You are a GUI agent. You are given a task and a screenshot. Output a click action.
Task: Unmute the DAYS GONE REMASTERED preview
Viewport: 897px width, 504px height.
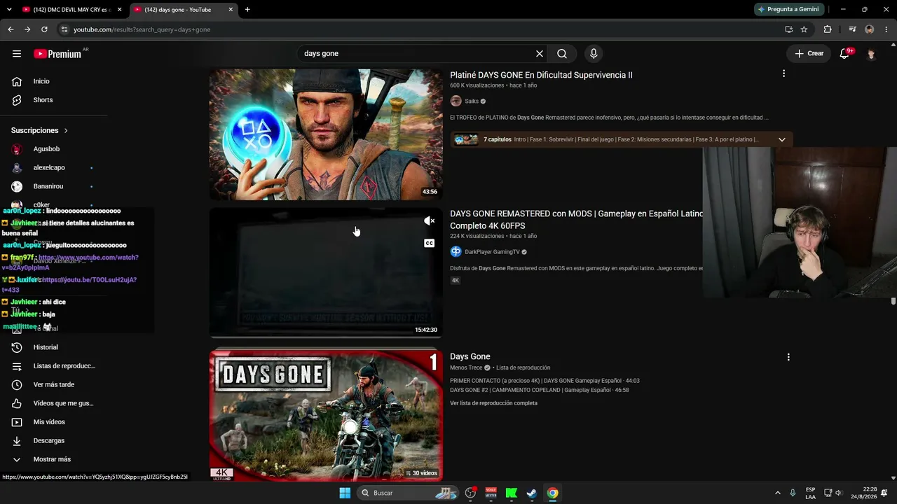tap(430, 221)
